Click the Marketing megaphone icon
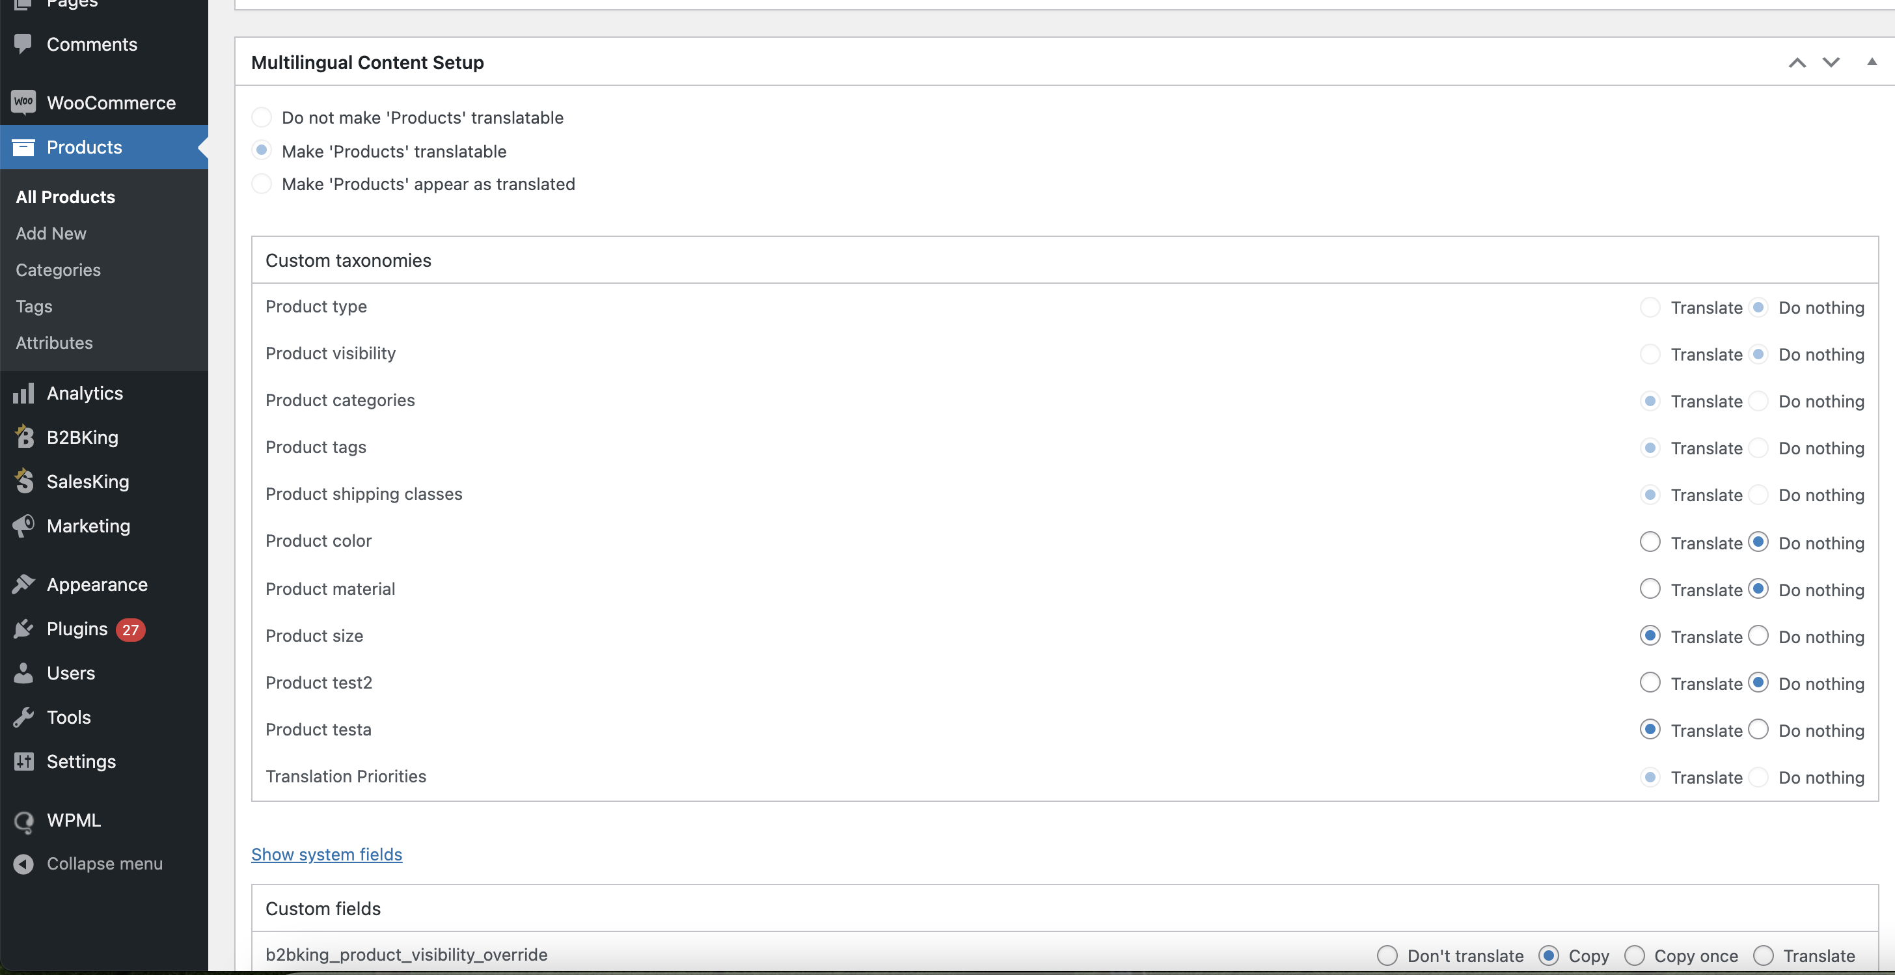This screenshot has width=1895, height=975. point(23,525)
